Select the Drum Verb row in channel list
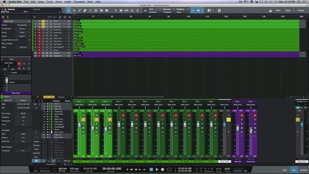Viewport: 309px width, 174px height. [x=56, y=132]
